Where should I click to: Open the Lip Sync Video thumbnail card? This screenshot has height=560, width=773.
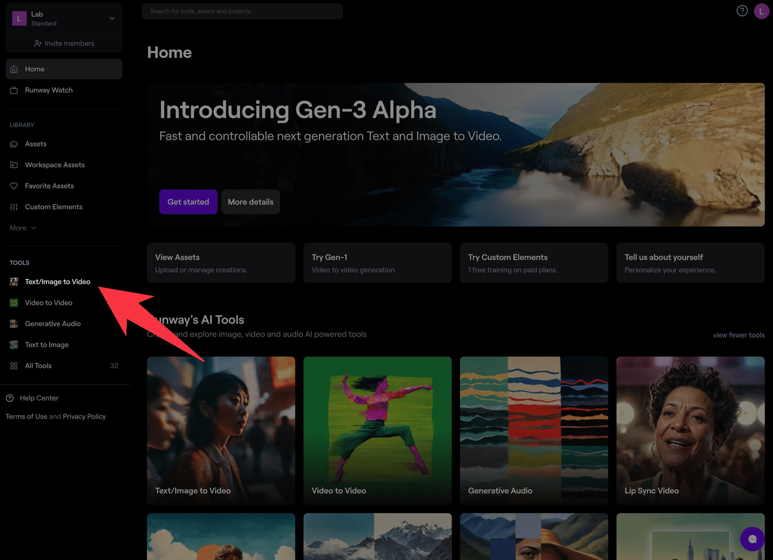pos(691,430)
